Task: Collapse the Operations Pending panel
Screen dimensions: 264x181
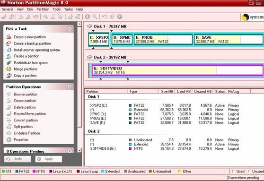Action: coord(70,151)
